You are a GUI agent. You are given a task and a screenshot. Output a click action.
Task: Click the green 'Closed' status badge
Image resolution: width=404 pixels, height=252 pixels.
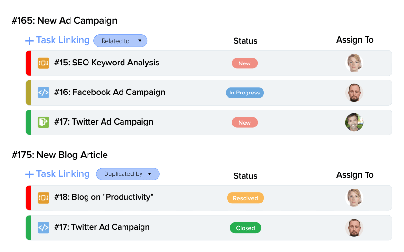point(246,228)
